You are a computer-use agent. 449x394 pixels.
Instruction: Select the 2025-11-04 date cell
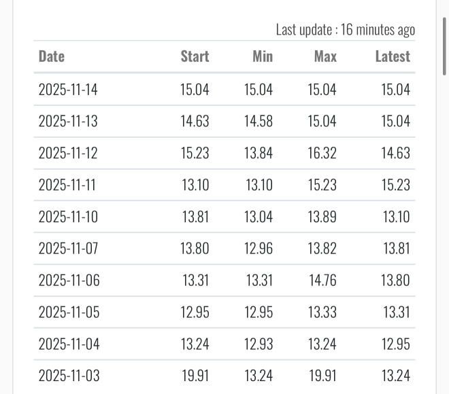tap(68, 344)
